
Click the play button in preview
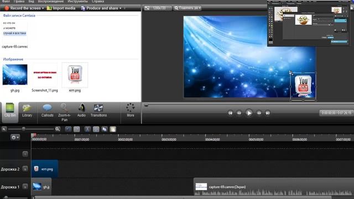pyautogui.click(x=249, y=113)
